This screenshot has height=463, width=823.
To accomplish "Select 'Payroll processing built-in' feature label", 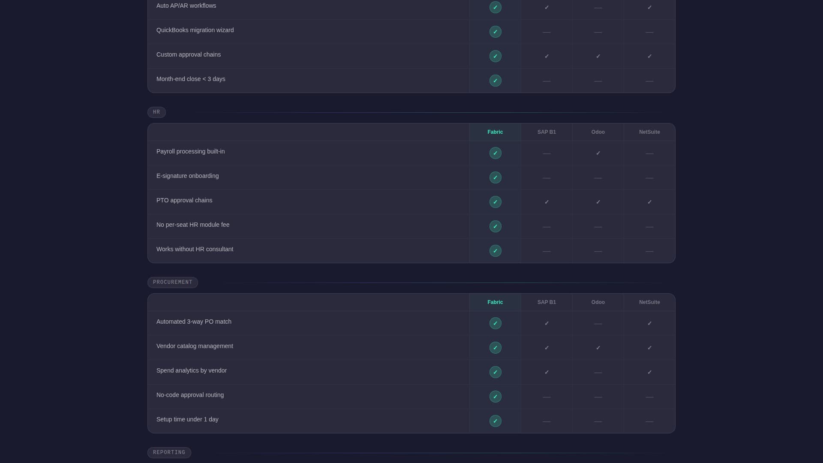I will pos(190,151).
